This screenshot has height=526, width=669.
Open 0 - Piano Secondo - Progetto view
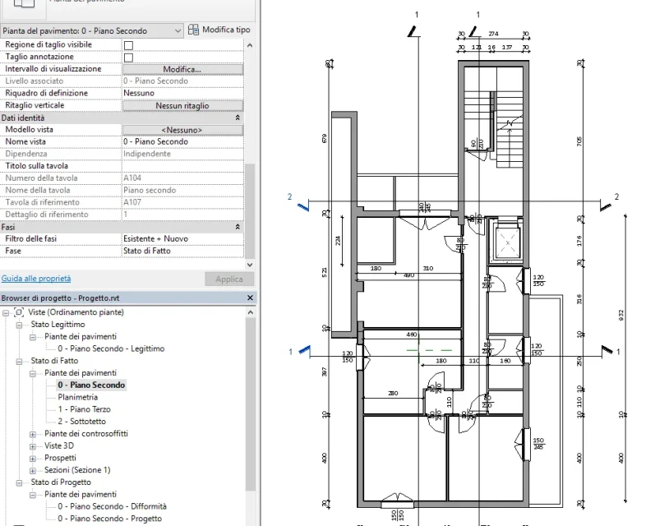point(109,519)
